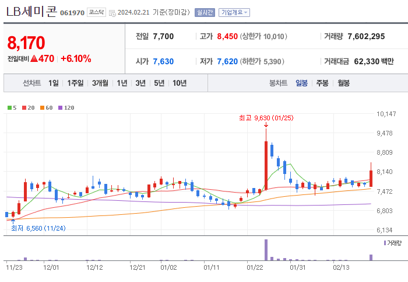Click the 전일 value 7,700

pyautogui.click(x=163, y=36)
